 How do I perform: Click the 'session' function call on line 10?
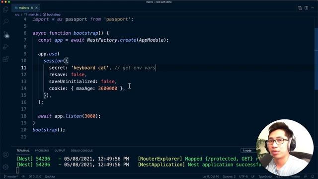[53, 61]
